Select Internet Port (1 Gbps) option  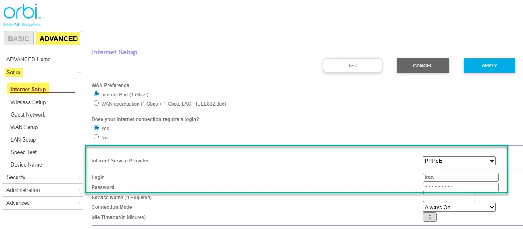[x=96, y=94]
